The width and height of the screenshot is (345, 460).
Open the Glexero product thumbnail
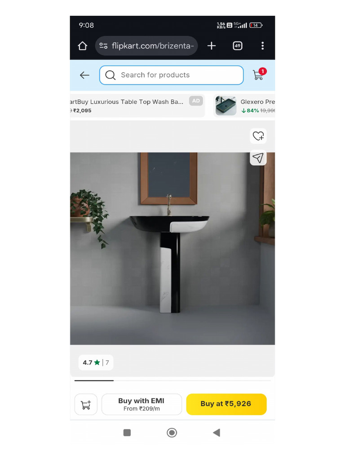226,106
